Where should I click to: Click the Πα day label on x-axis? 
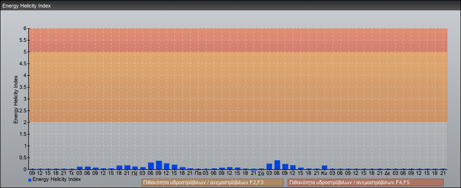pyautogui.click(x=198, y=173)
